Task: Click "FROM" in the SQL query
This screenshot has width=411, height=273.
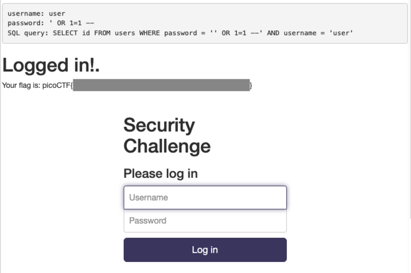Action: point(102,33)
